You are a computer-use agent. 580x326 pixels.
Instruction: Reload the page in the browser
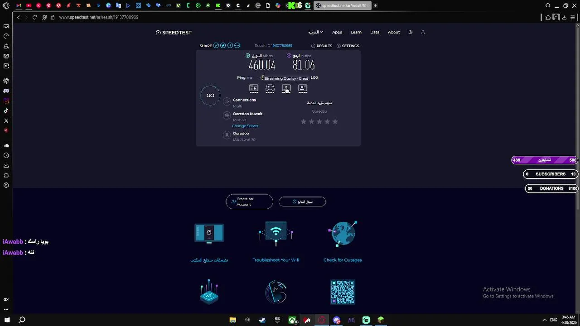(x=34, y=17)
